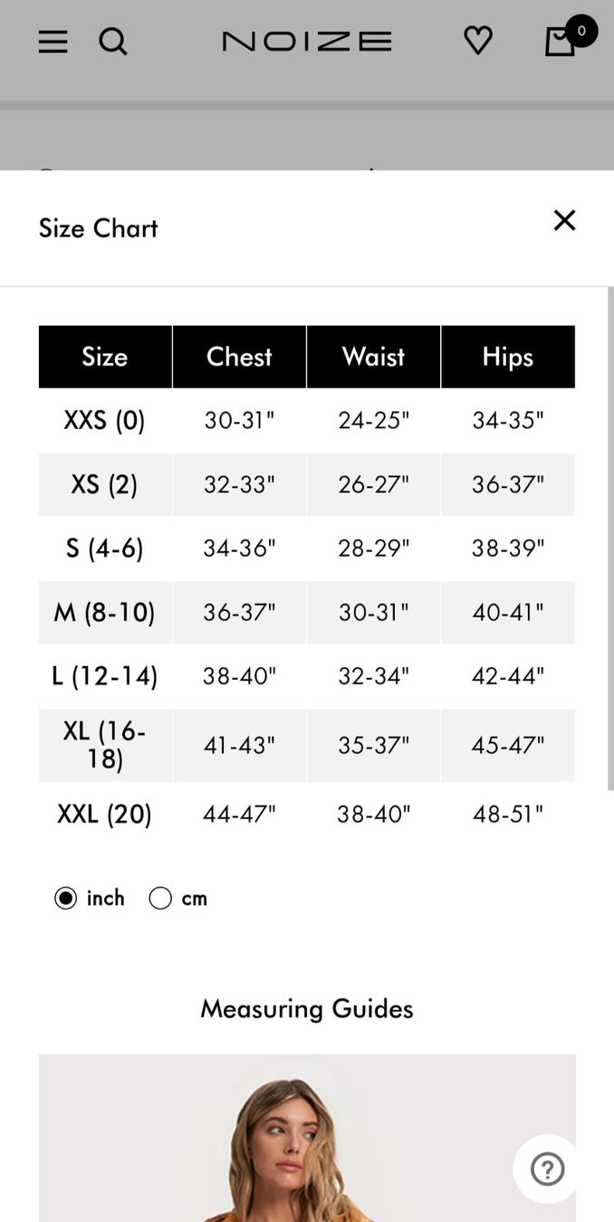The height and width of the screenshot is (1222, 614).
Task: Select the inch unit radio button
Action: pyautogui.click(x=65, y=898)
